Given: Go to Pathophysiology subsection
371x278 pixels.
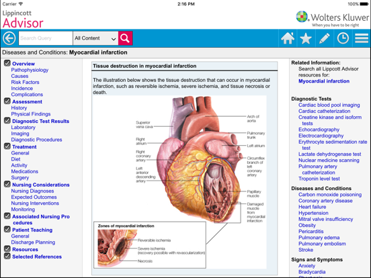Looking at the screenshot, I should point(30,70).
